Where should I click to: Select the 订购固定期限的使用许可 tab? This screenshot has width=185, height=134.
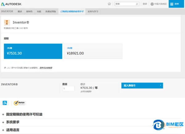click(x=72, y=12)
